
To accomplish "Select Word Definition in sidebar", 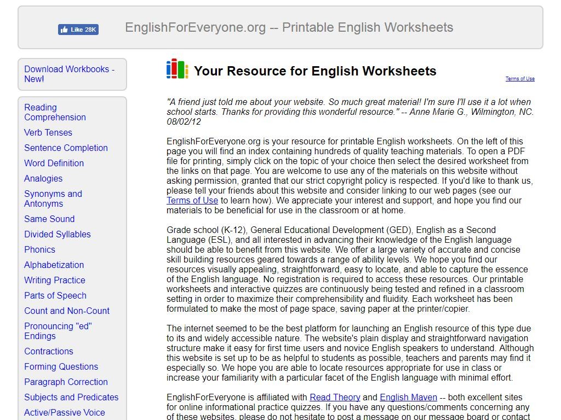I will [54, 163].
